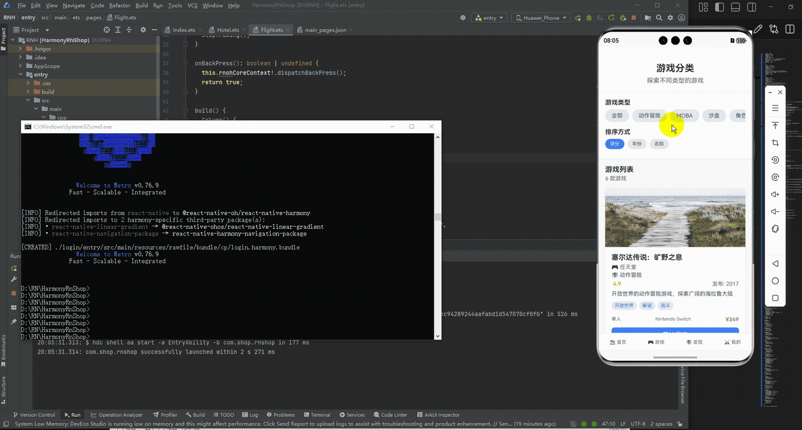The height and width of the screenshot is (430, 802).
Task: Expand the .hvigor folder
Action: 21,49
